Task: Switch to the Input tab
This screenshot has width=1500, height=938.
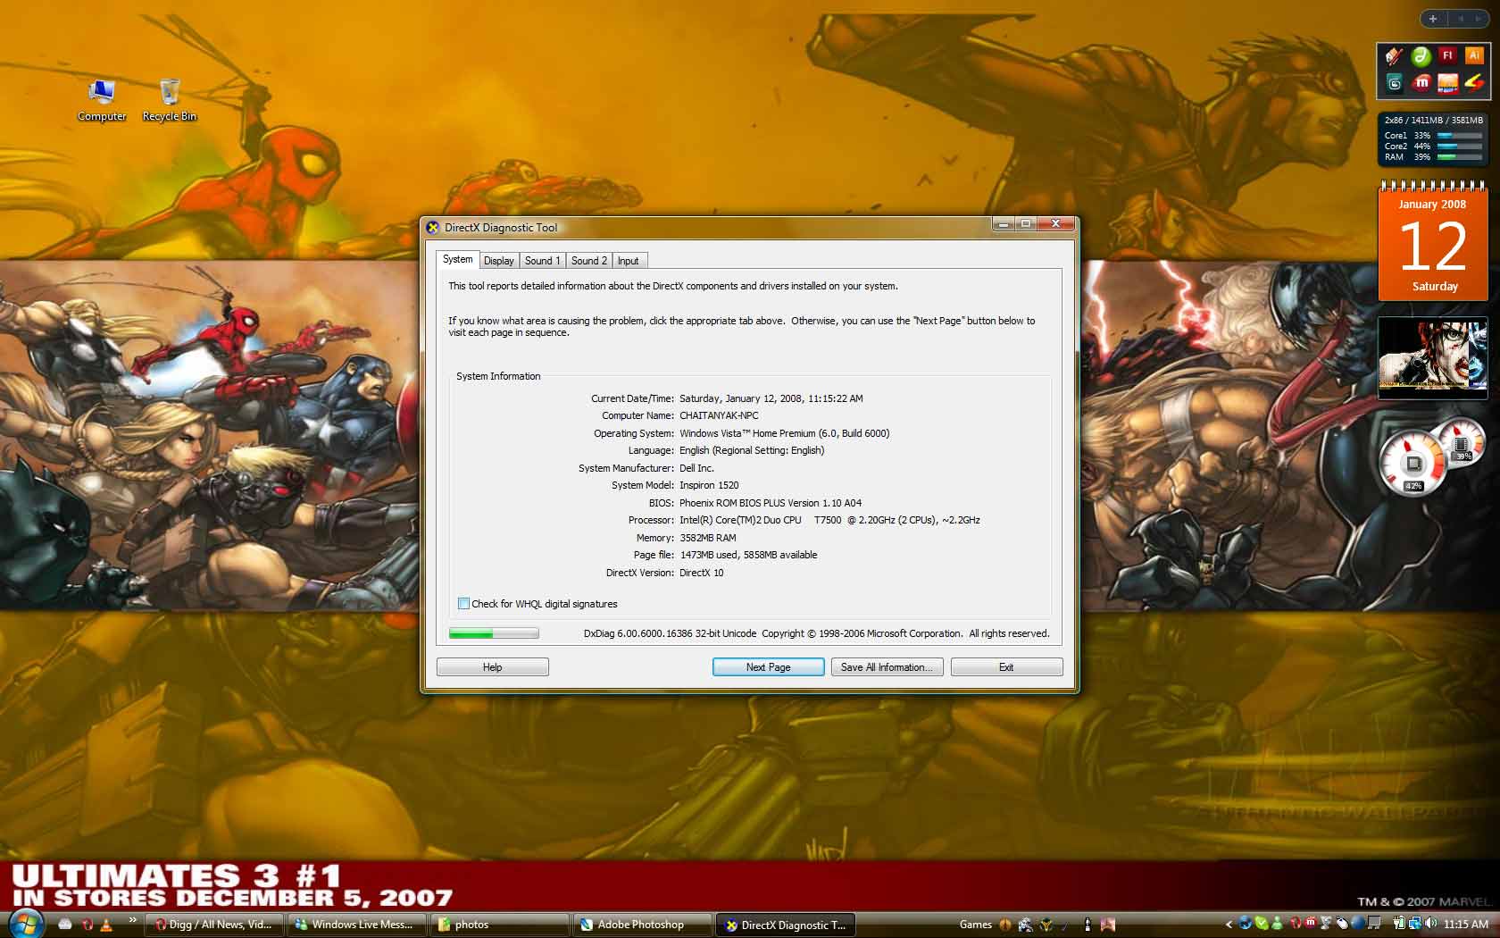Action: pyautogui.click(x=629, y=261)
